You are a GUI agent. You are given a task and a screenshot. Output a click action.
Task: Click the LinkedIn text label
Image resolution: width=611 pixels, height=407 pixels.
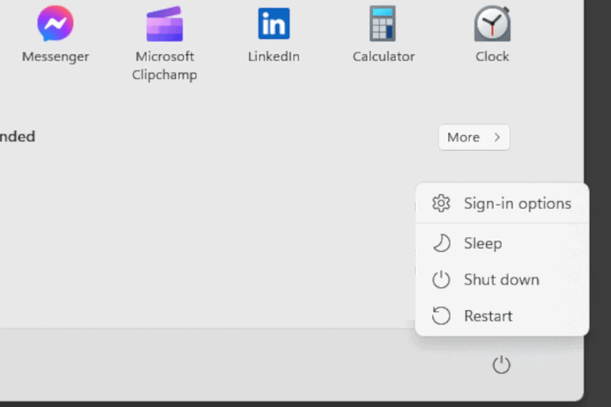(274, 56)
